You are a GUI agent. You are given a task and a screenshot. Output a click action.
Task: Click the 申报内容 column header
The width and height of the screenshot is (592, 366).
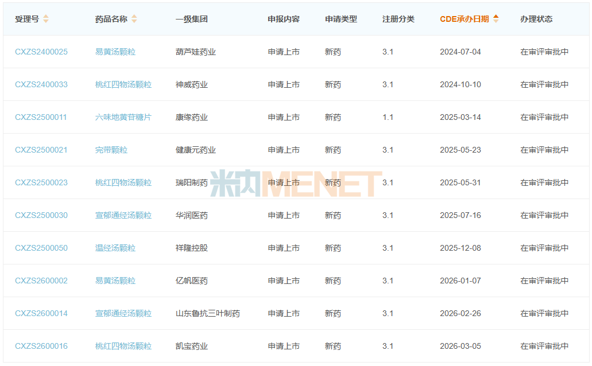284,19
